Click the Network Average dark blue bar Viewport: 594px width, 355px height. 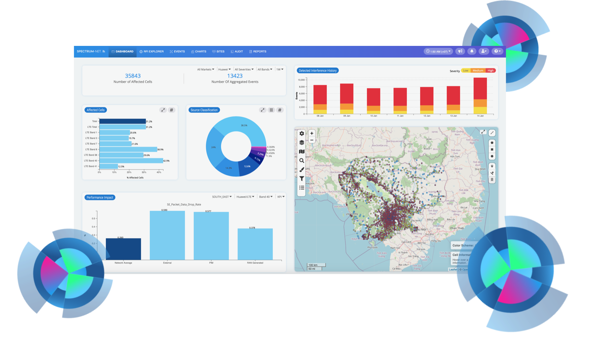(x=123, y=249)
